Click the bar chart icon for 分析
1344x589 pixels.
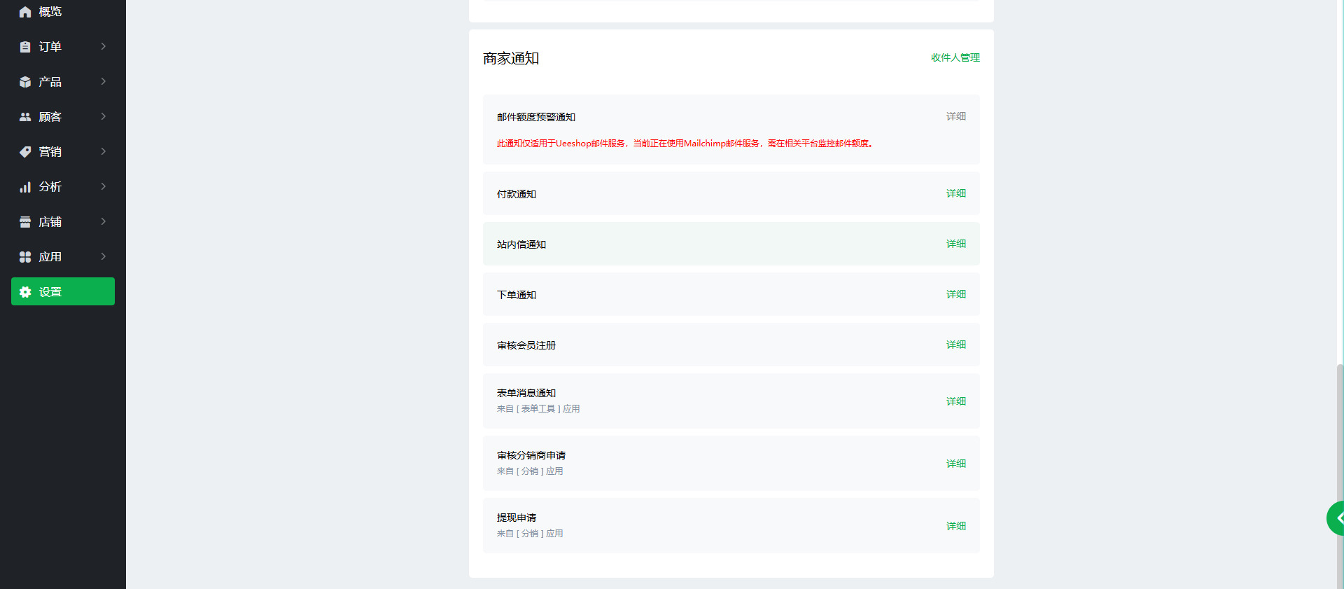coord(25,187)
